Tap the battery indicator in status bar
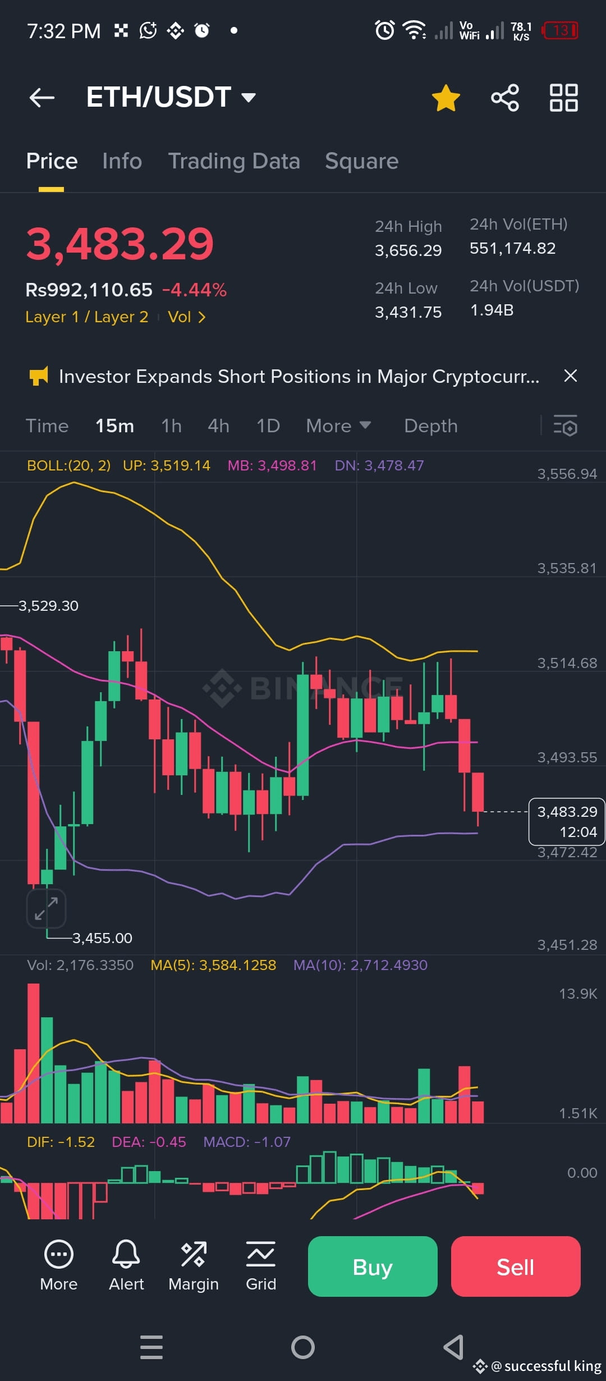606x1381 pixels. click(560, 30)
